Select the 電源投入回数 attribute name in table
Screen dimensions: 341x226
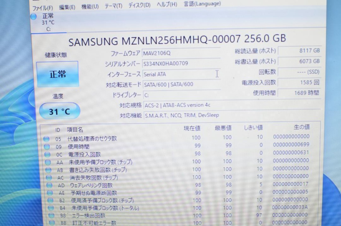85,154
